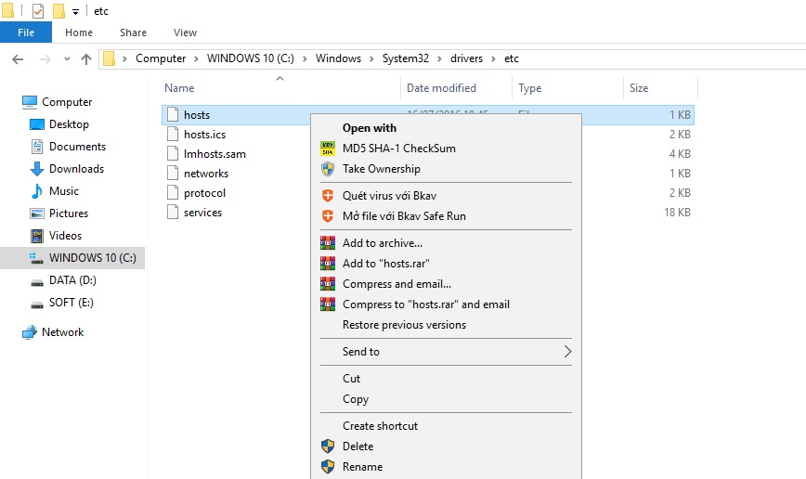806x479 pixels.
Task: Select the services file
Action: coord(203,213)
